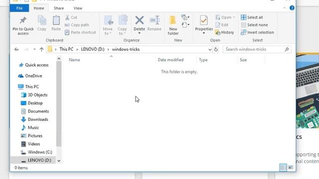Open the Move to dropdown
Viewport: 319px width, 179px height.
pyautogui.click(x=108, y=25)
